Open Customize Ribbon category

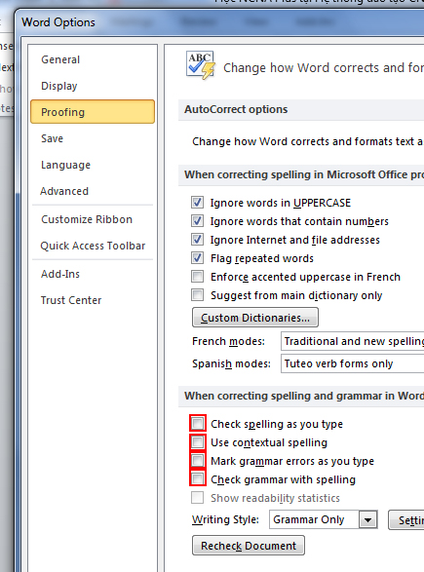[87, 219]
